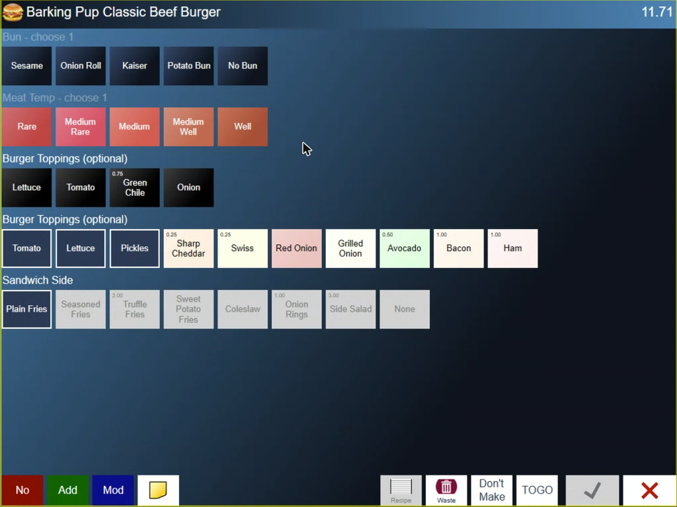
Task: Click the burger icon in the title
Action: coord(13,12)
